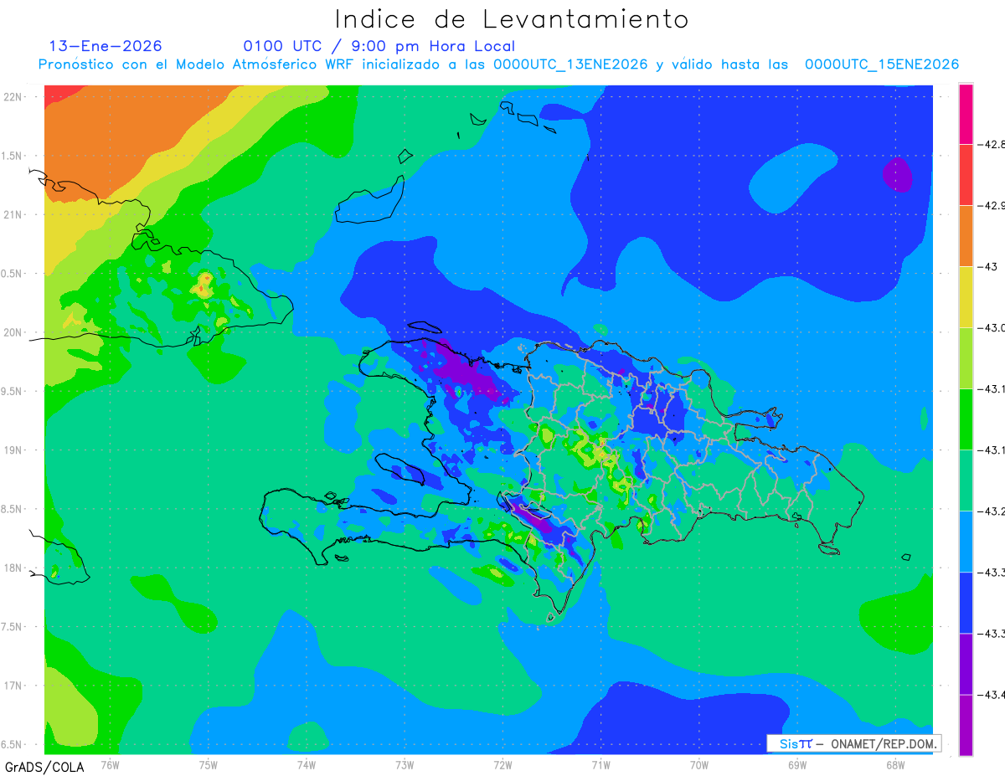Click latitude label "21N"
The height and width of the screenshot is (776, 1005).
point(14,214)
